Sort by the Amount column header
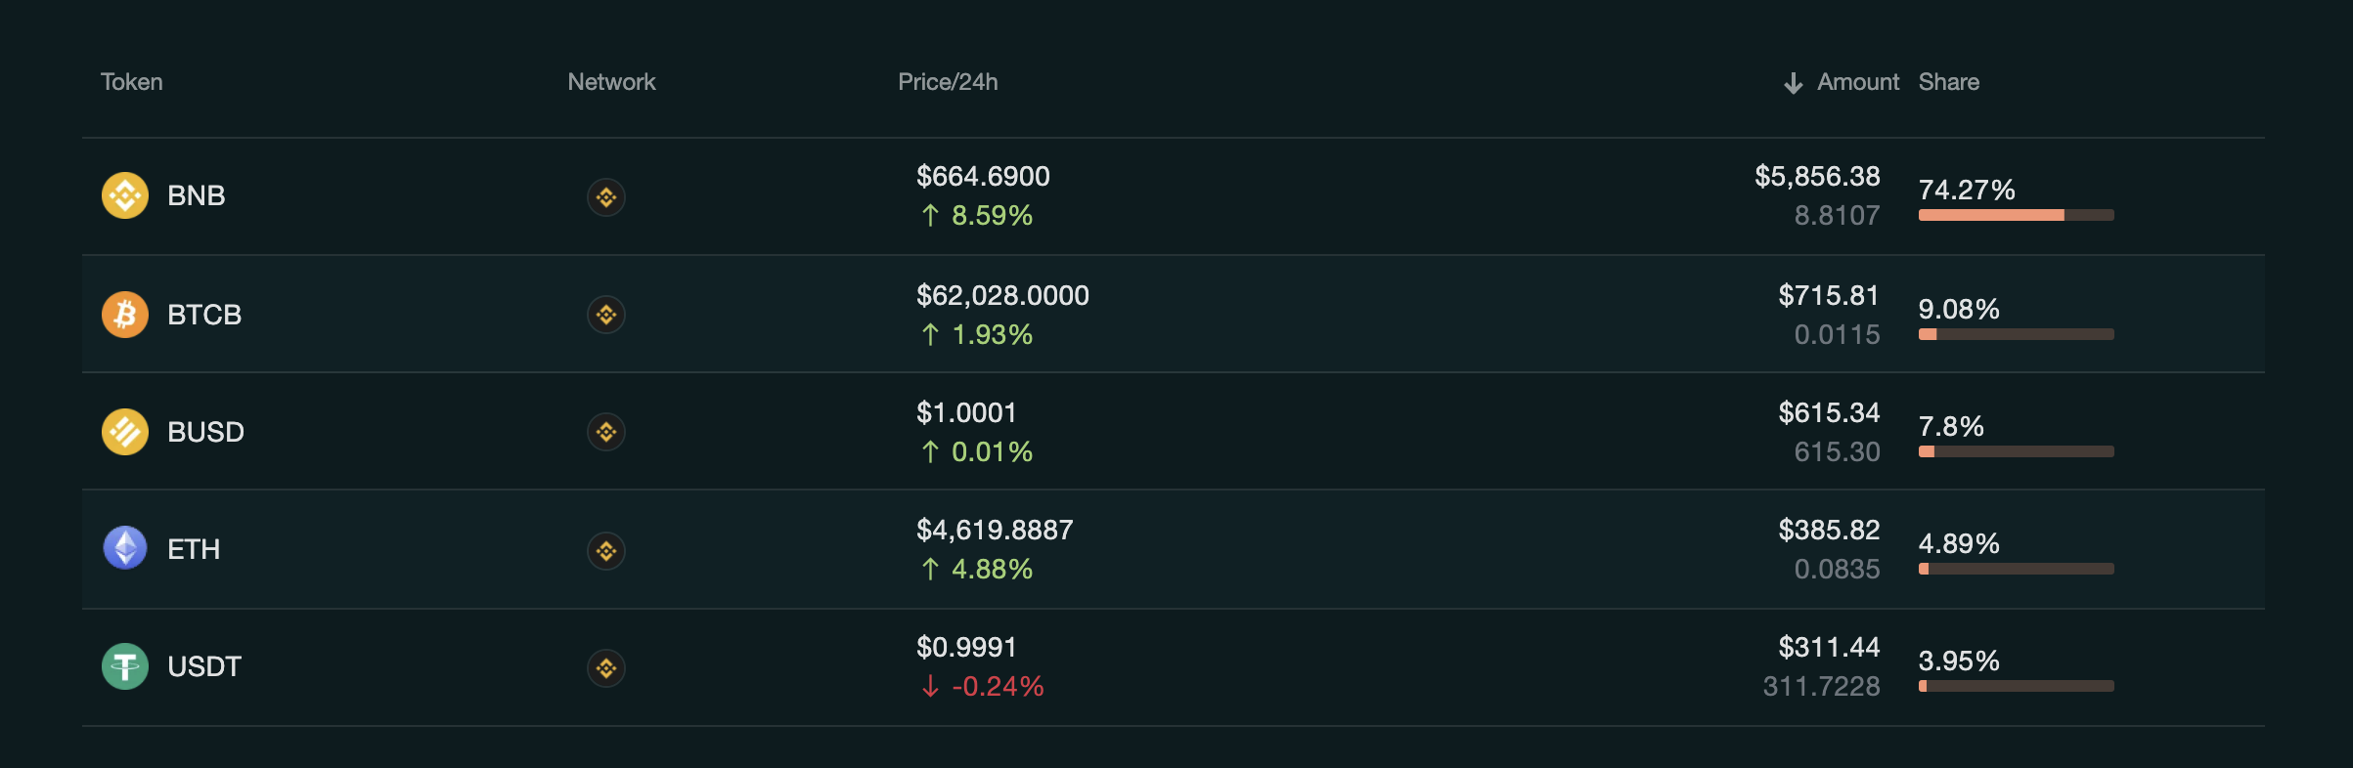 [1857, 82]
